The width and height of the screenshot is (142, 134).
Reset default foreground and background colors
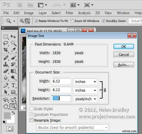click(4, 122)
